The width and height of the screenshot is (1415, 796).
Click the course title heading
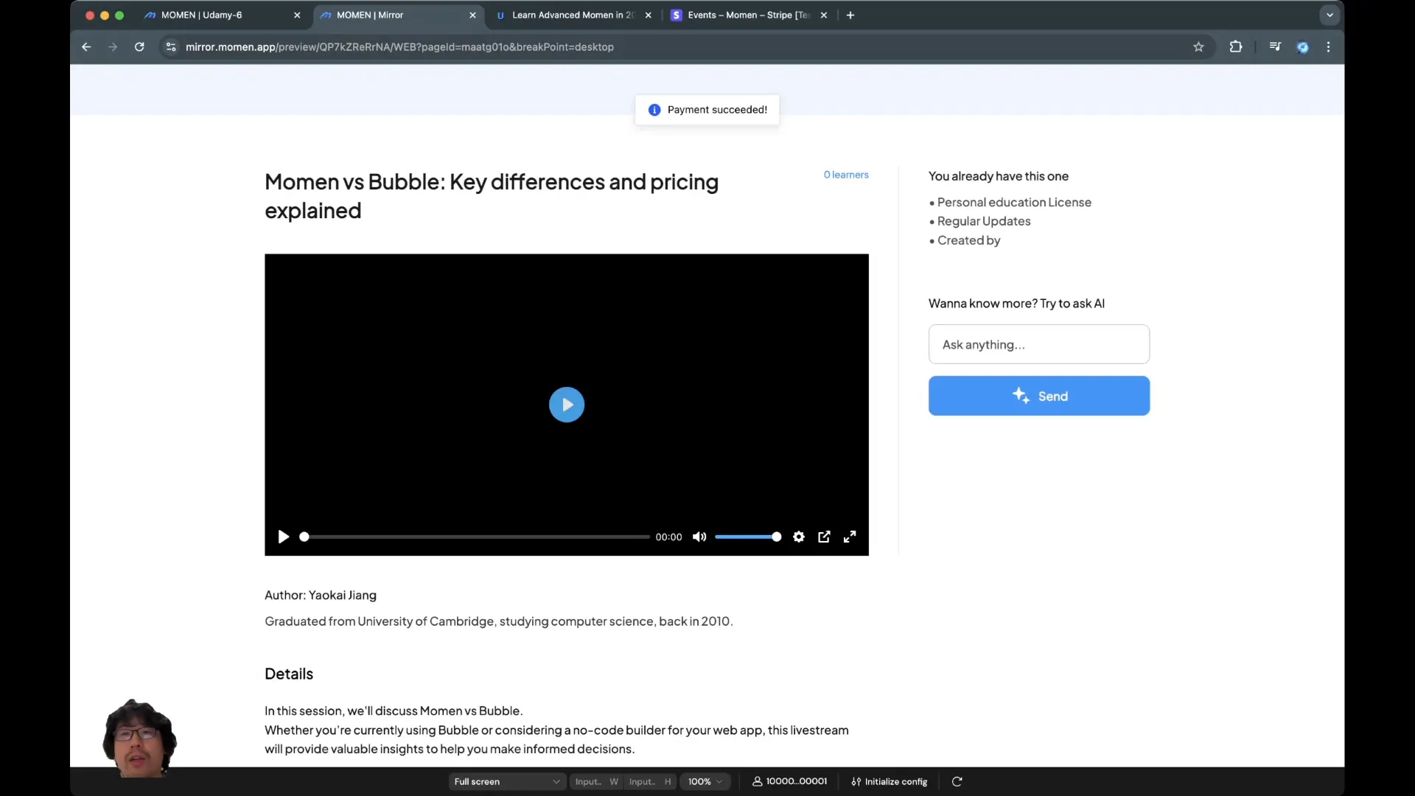pos(492,196)
